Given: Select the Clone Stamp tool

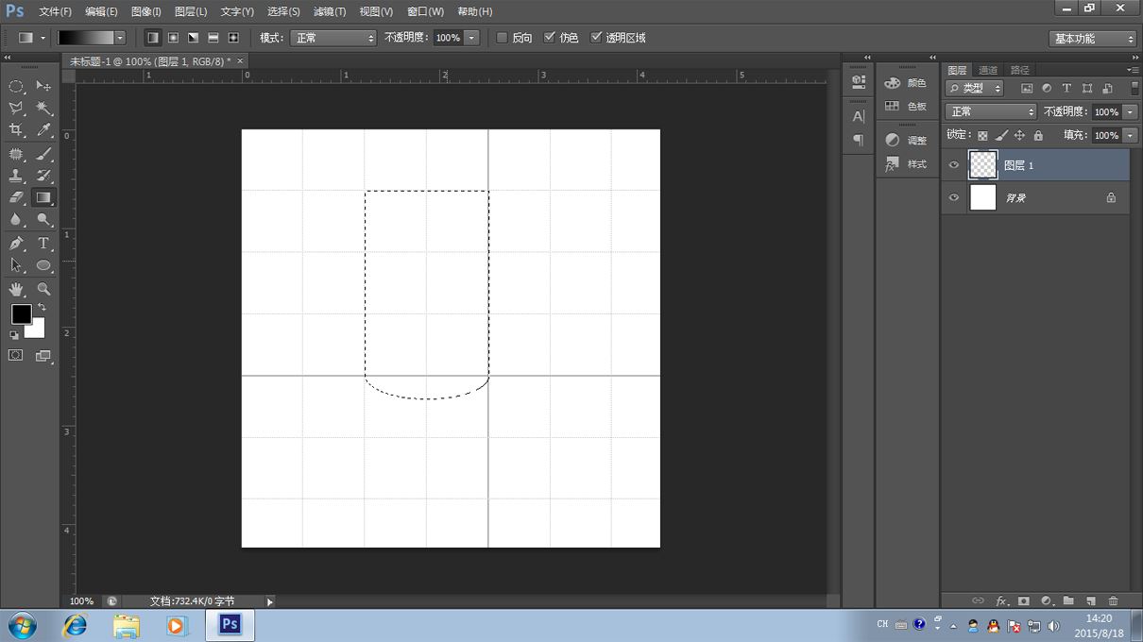Looking at the screenshot, I should [16, 176].
